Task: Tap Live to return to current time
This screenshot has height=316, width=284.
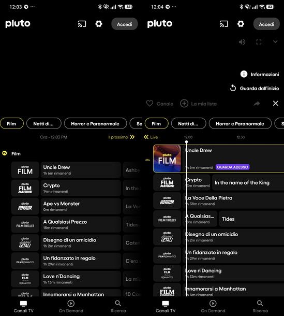Action: tap(151, 137)
